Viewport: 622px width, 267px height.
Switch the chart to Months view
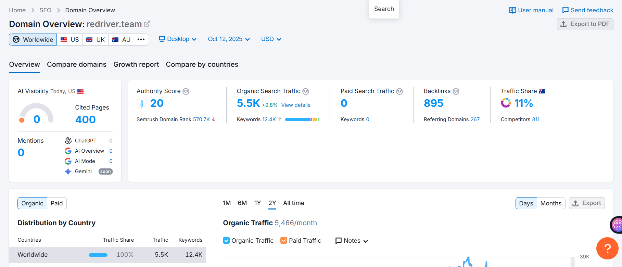click(x=551, y=203)
